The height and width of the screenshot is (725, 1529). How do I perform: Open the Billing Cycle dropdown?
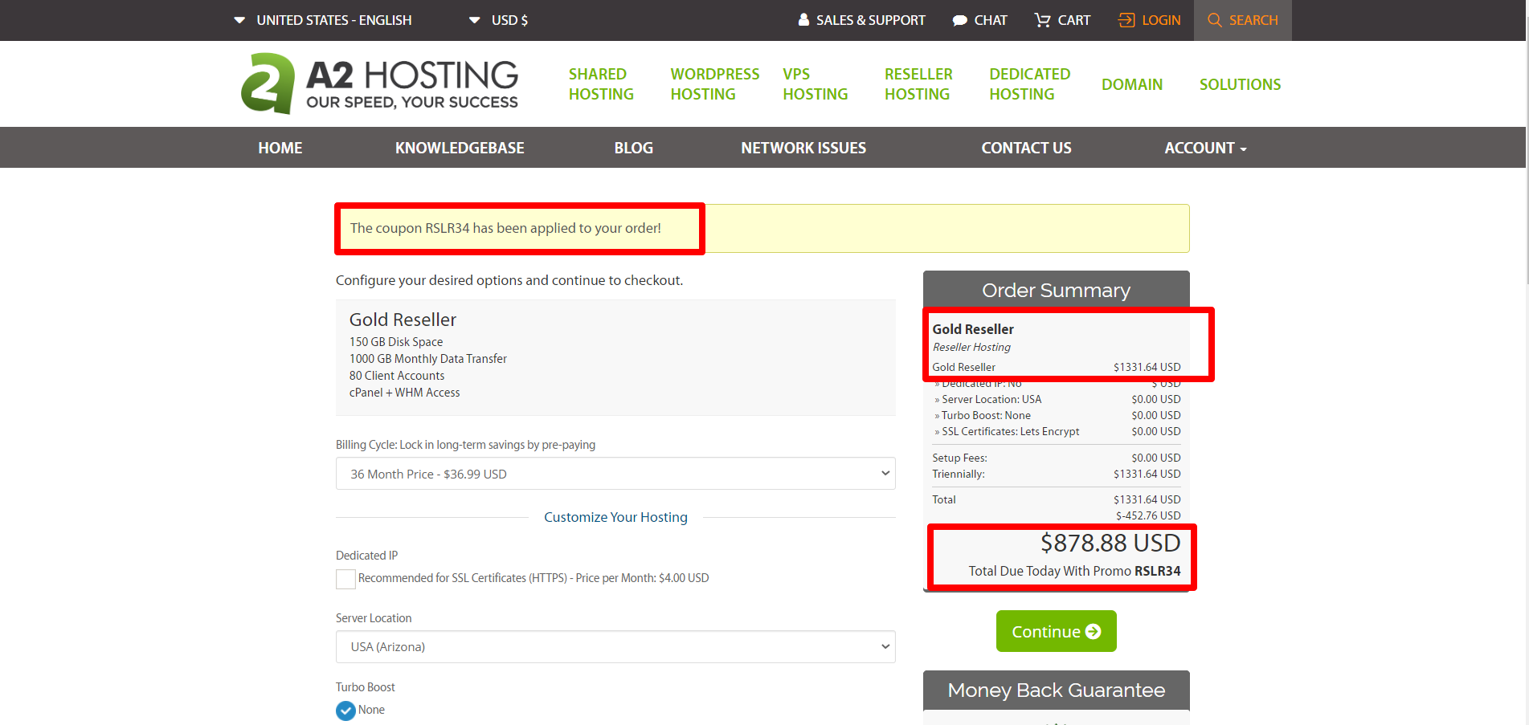615,474
